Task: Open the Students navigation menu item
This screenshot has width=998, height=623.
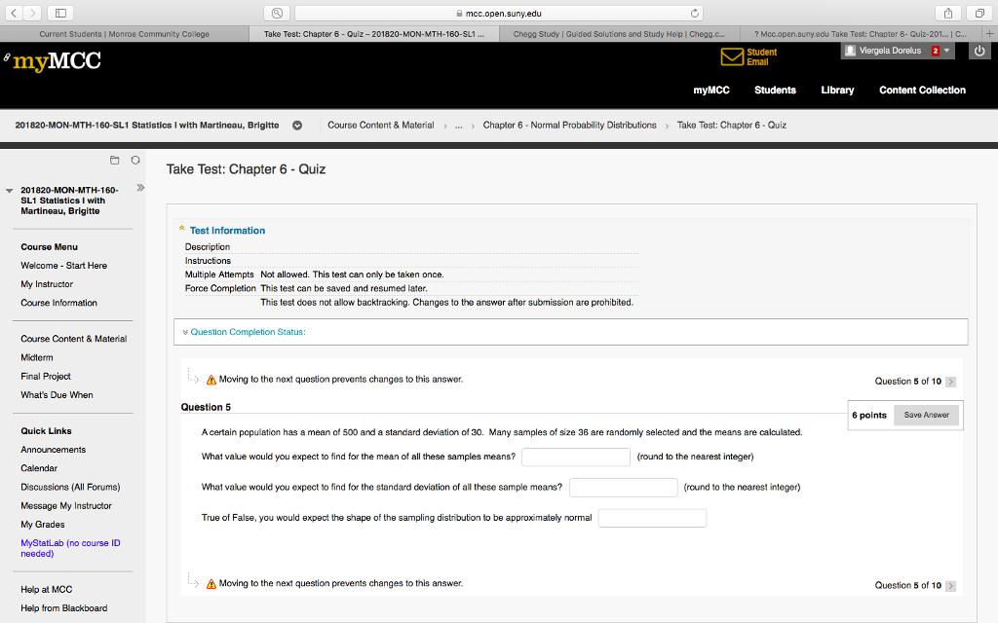Action: coord(775,91)
